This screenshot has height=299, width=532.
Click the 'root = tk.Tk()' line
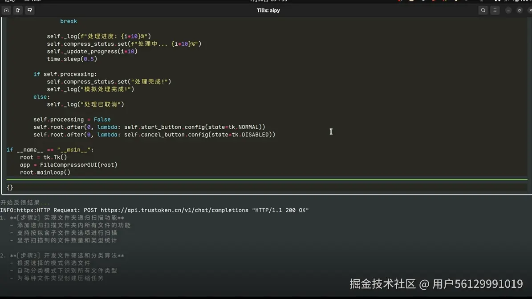click(44, 157)
